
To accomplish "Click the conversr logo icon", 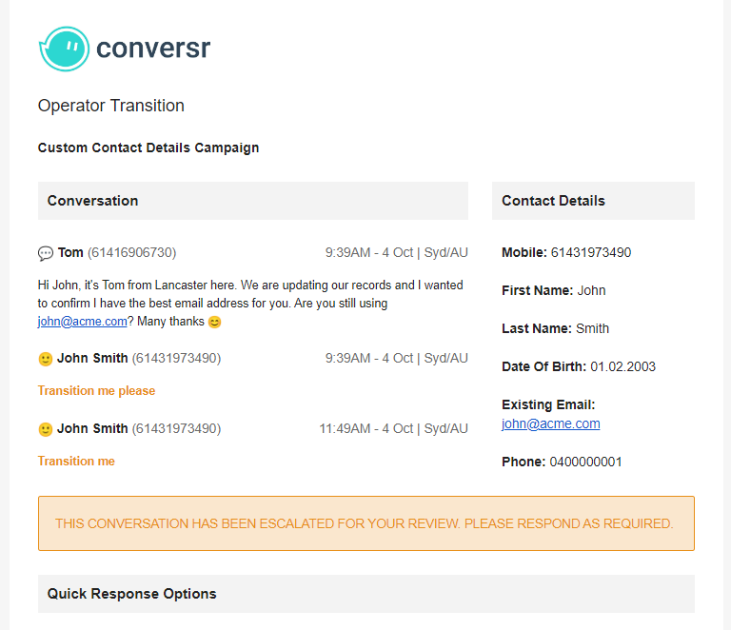I will (x=64, y=49).
